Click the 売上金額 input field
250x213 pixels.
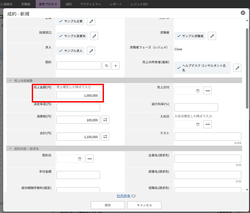(x=78, y=95)
